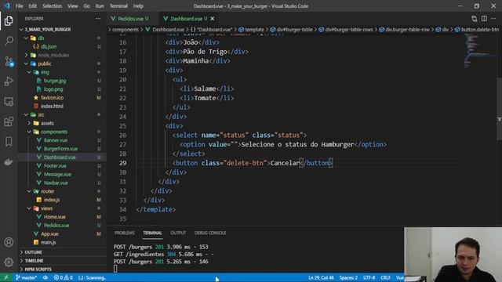Click the VS Code logo icon
This screenshot has height=282, width=502.
[x=7, y=5]
